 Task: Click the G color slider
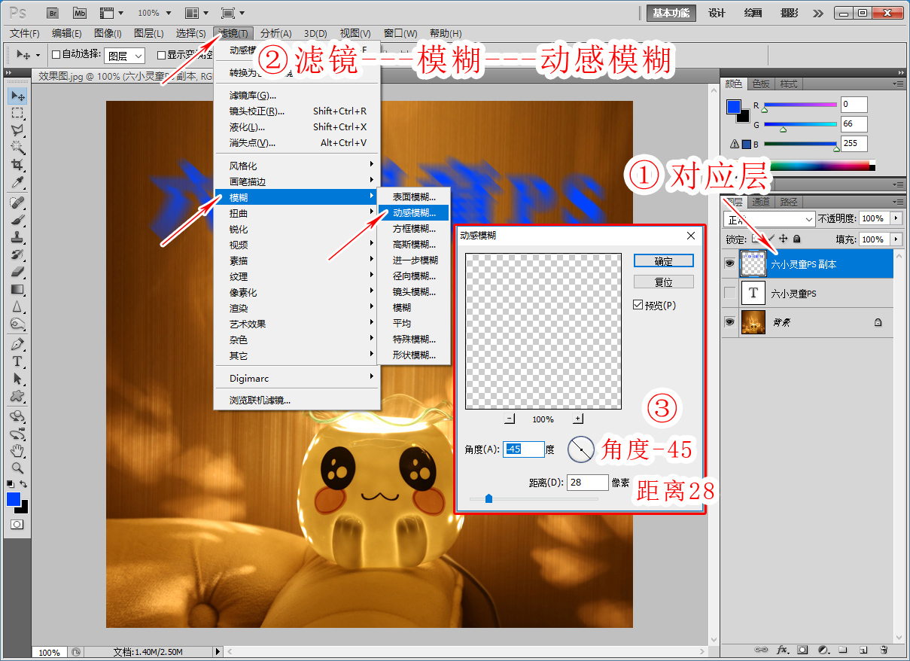pos(800,124)
